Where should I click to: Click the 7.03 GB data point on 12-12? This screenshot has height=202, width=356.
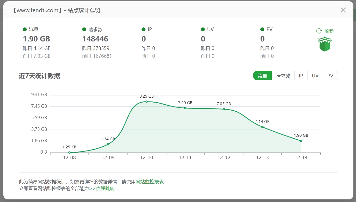pyautogui.click(x=224, y=109)
